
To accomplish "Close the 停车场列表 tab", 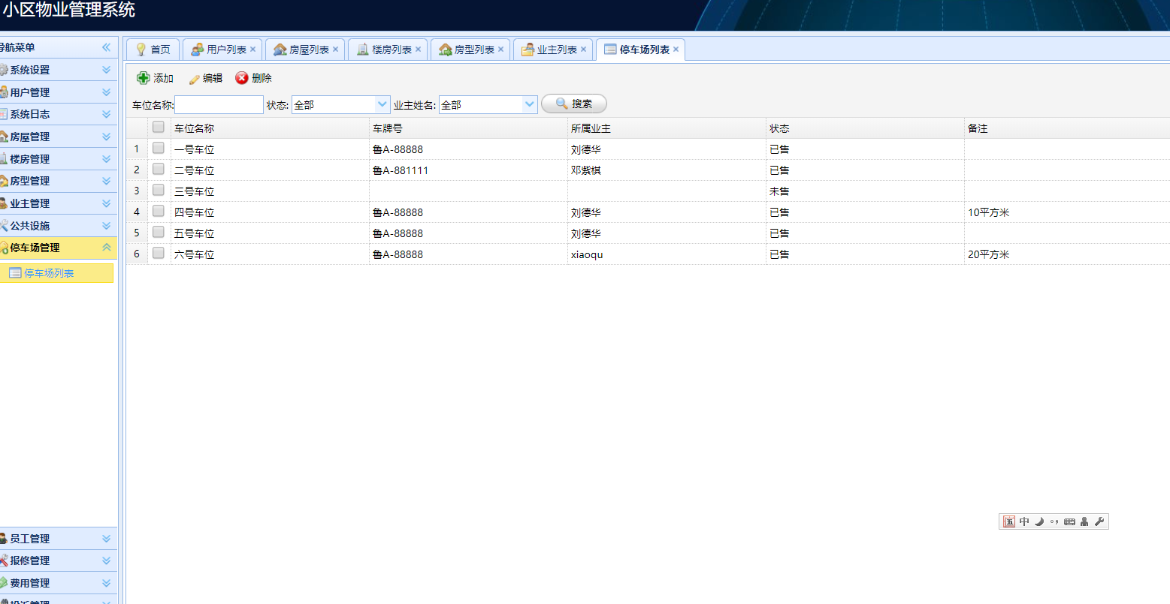I will pos(676,50).
